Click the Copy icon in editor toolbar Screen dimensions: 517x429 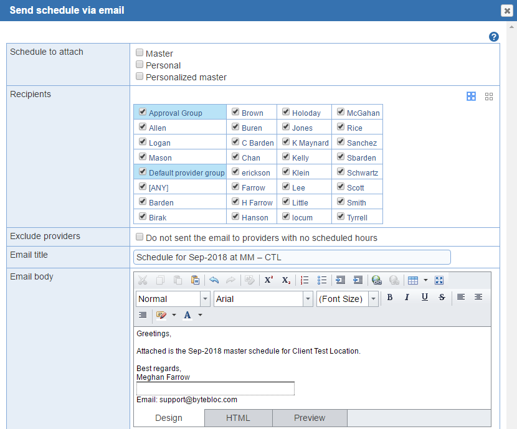pyautogui.click(x=160, y=280)
